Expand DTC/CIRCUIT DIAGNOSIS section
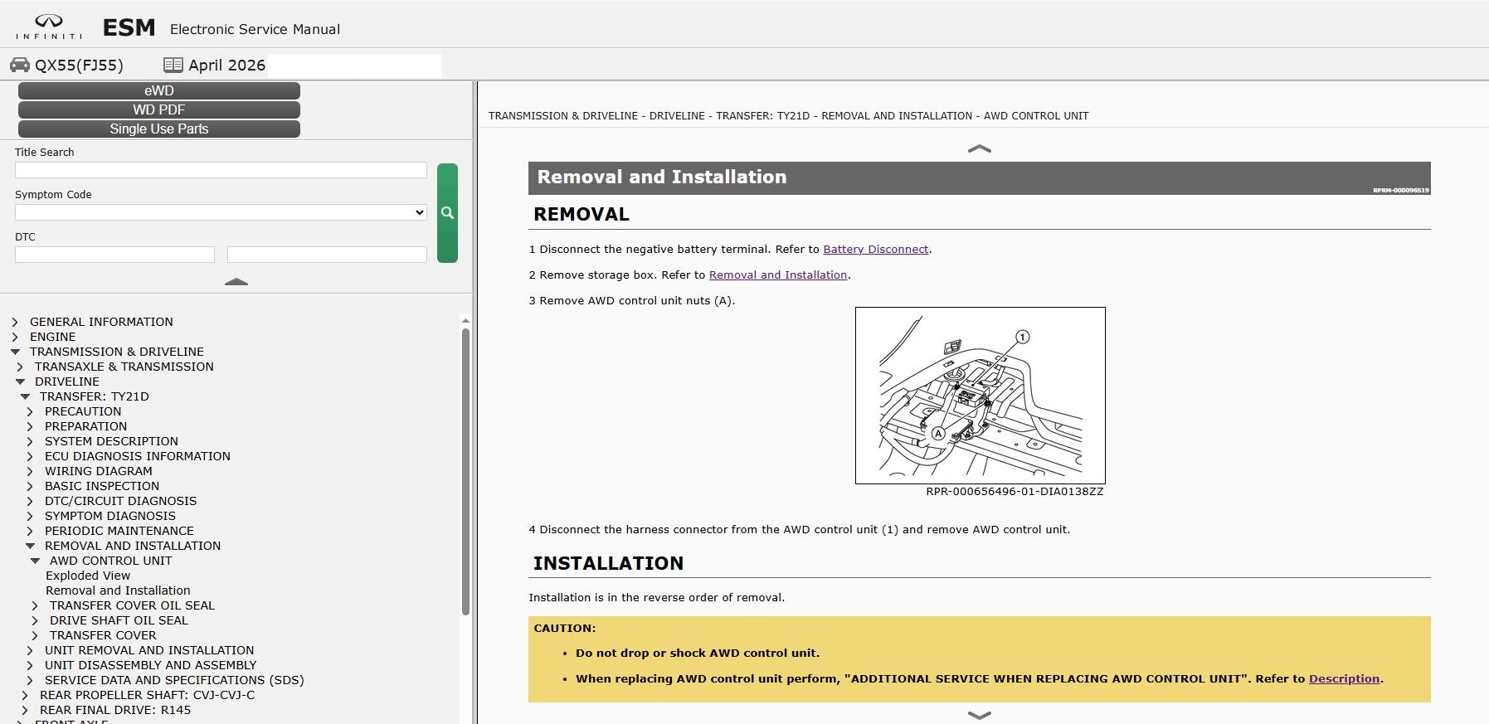1489x724 pixels. pyautogui.click(x=30, y=501)
